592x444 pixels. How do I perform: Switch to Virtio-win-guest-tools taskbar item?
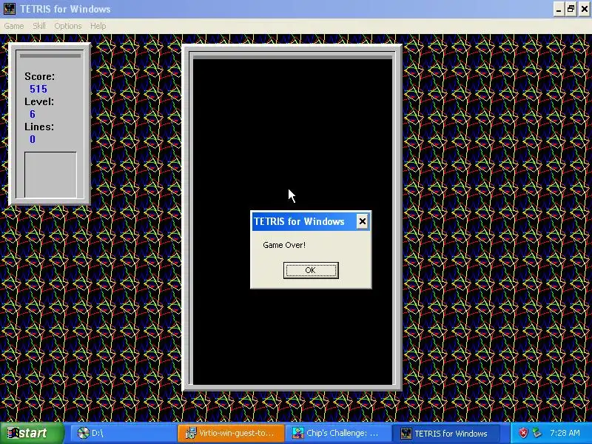231,433
